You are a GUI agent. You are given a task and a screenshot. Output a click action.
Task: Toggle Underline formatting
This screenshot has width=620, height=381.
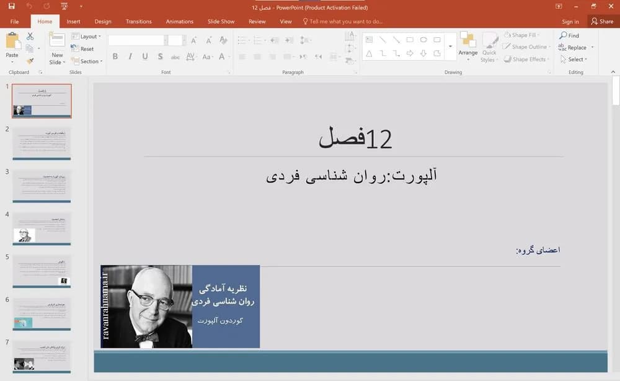click(145, 56)
